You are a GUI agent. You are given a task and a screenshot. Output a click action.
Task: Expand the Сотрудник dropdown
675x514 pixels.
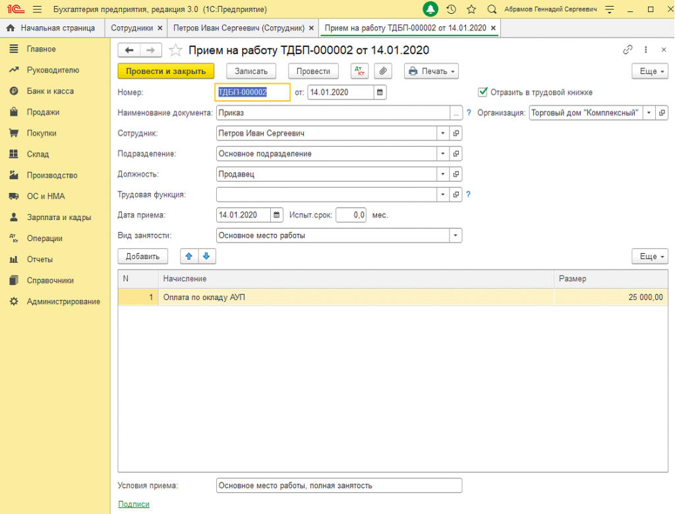(442, 134)
